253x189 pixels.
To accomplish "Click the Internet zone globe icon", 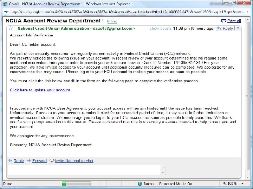I will click(x=140, y=183).
